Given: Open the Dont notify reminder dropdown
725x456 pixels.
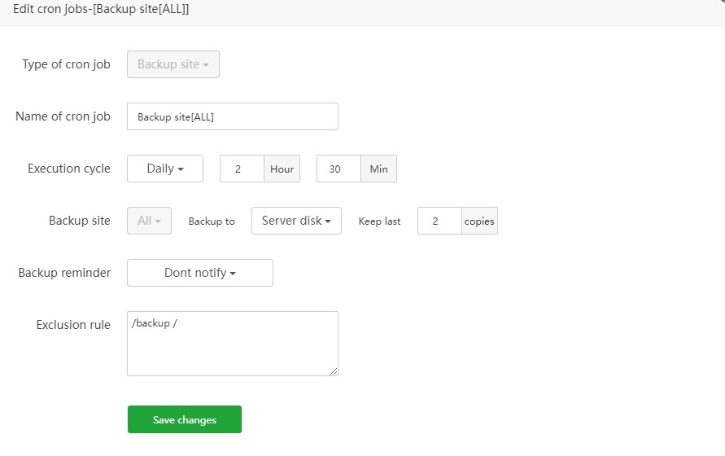Looking at the screenshot, I should coord(200,273).
